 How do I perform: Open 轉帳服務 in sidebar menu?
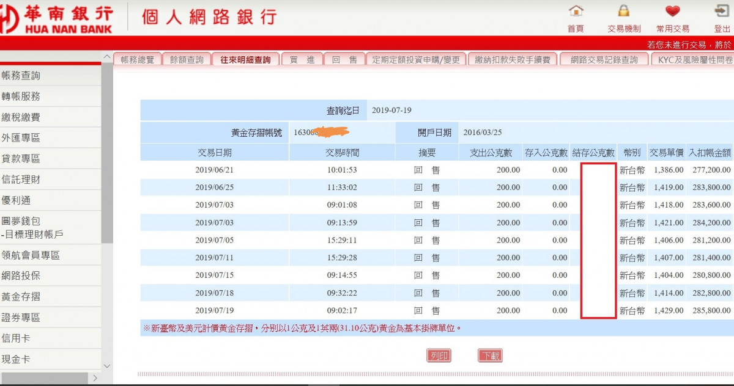(x=21, y=96)
